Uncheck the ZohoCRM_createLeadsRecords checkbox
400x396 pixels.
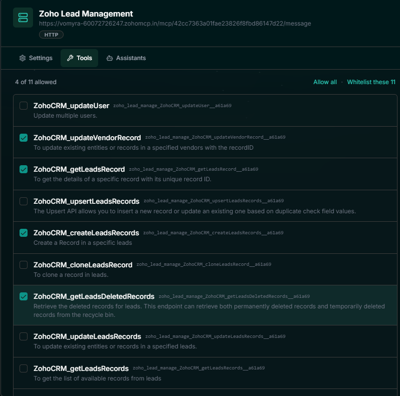[24, 233]
